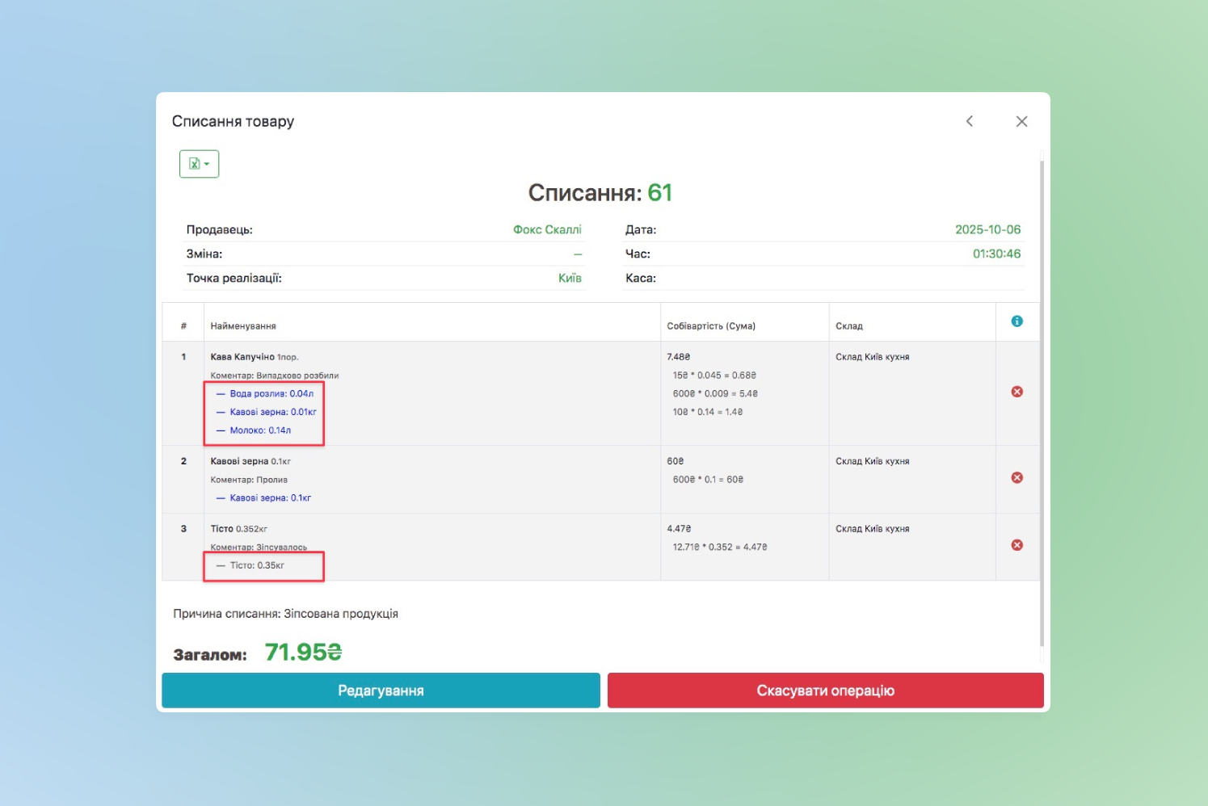Click Скасувати операцію button

825,691
